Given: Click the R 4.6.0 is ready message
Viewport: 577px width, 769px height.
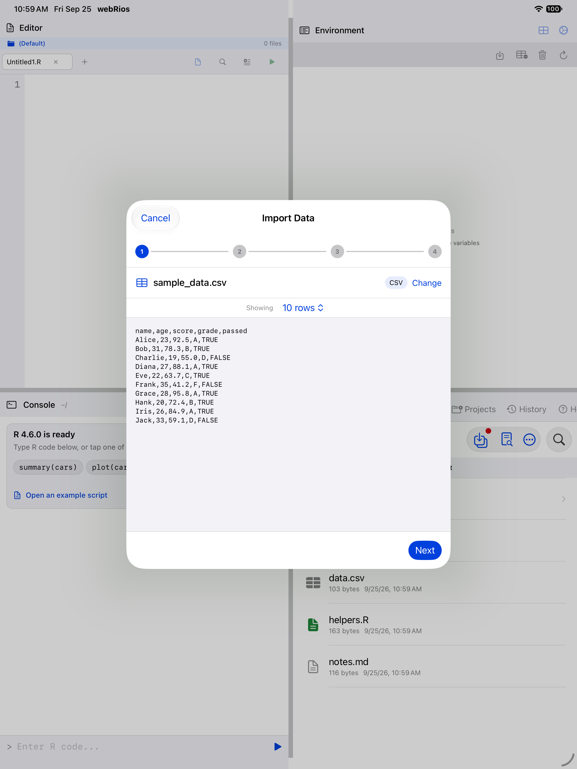Looking at the screenshot, I should point(44,434).
